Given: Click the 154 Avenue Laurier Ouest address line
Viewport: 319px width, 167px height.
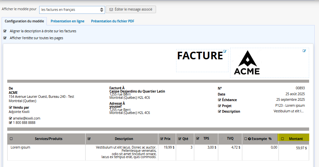Looking at the screenshot, I should coord(41,97).
